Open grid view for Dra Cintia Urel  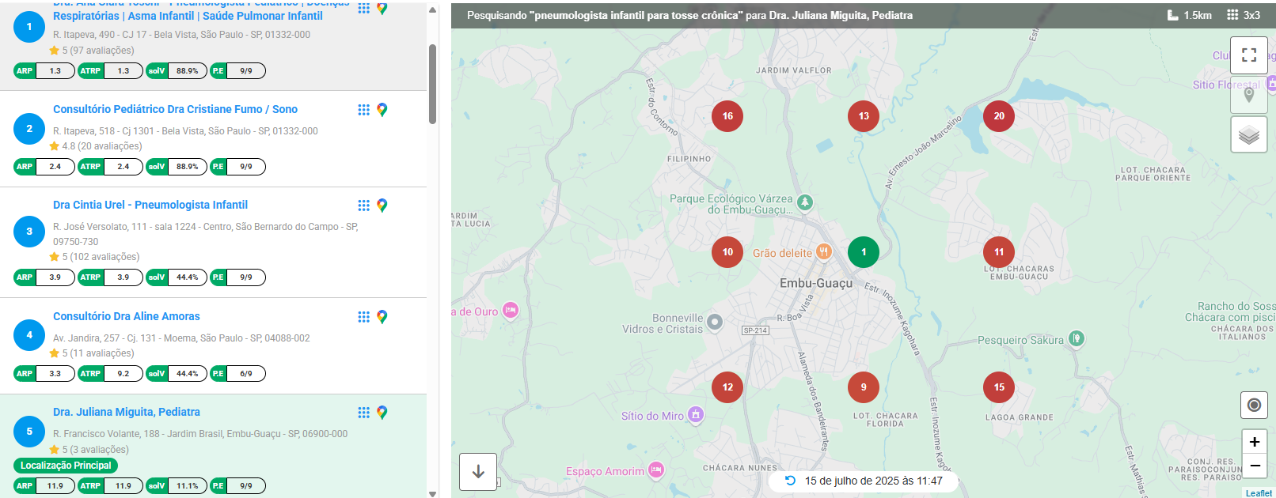pyautogui.click(x=363, y=206)
